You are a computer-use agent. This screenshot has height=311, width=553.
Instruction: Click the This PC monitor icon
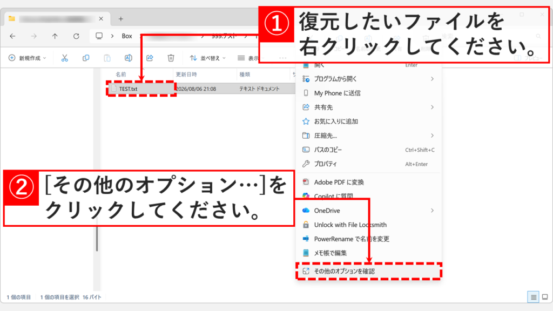coord(99,36)
